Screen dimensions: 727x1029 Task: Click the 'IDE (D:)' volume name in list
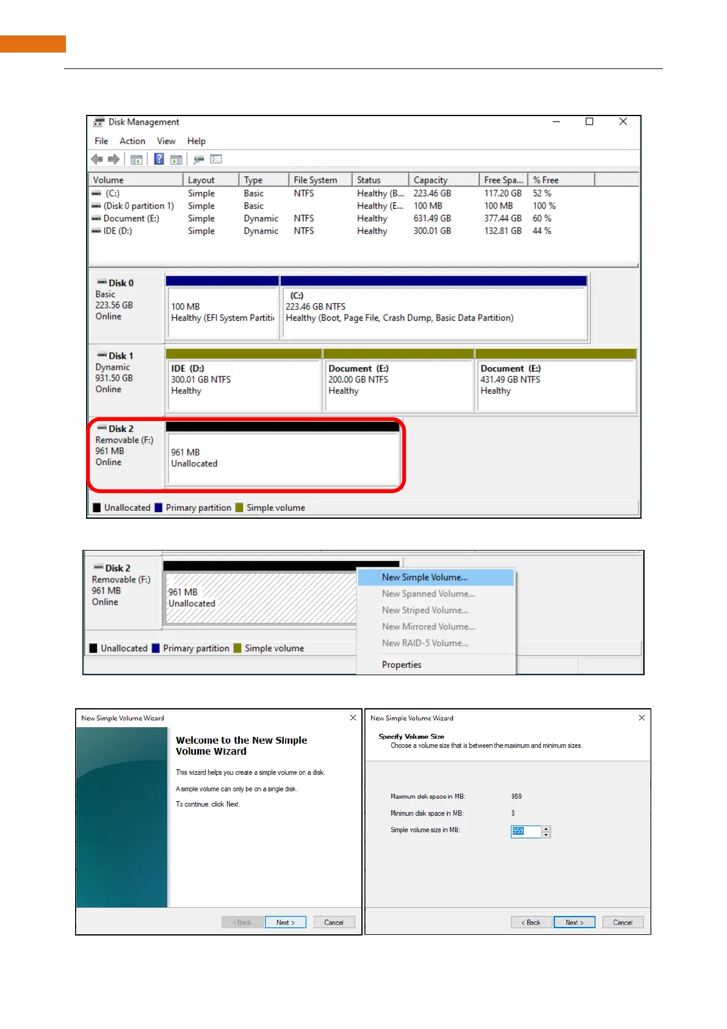point(118,231)
